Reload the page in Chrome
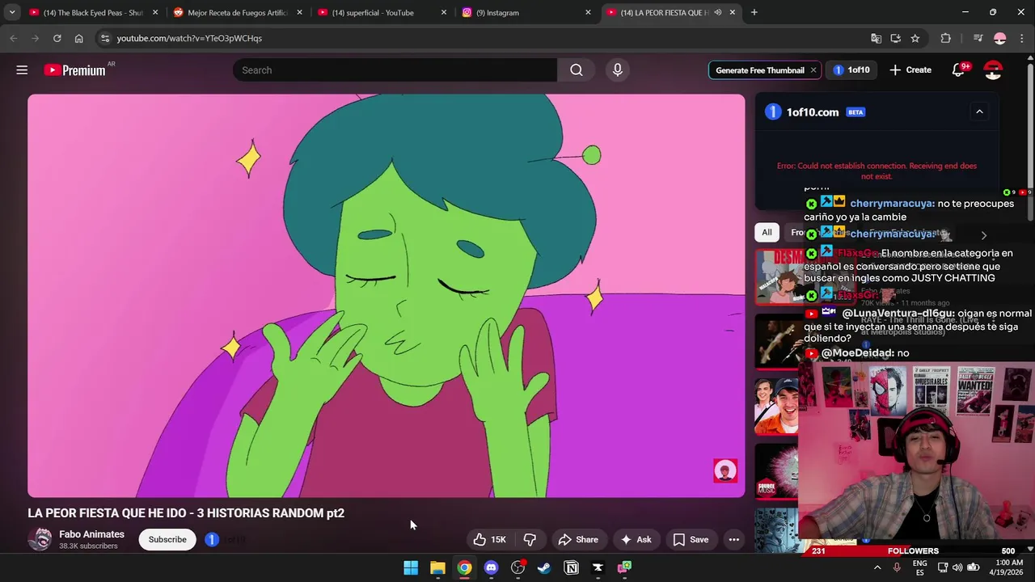 57,38
